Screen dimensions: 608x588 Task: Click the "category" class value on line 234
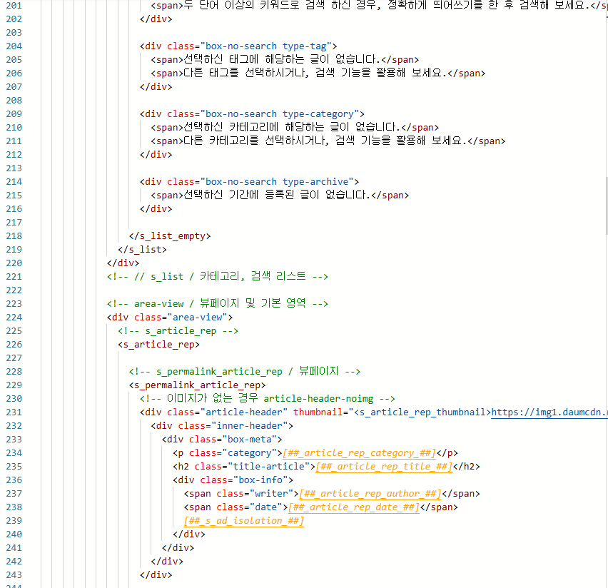click(249, 453)
